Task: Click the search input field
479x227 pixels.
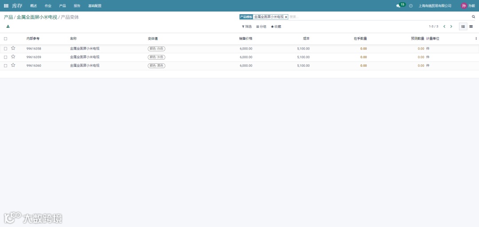Action: 379,17
